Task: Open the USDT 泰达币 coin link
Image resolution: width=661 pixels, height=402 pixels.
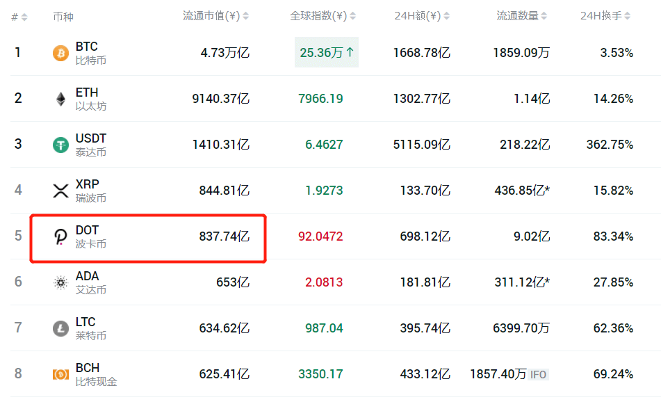Action: [x=90, y=145]
